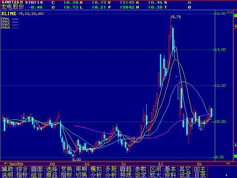Select the 画面组合 screen layout option

[37, 172]
